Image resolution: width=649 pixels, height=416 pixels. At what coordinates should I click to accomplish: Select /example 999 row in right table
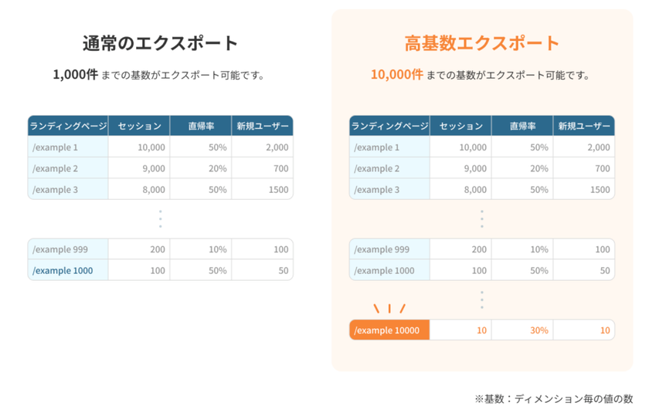[x=482, y=249]
